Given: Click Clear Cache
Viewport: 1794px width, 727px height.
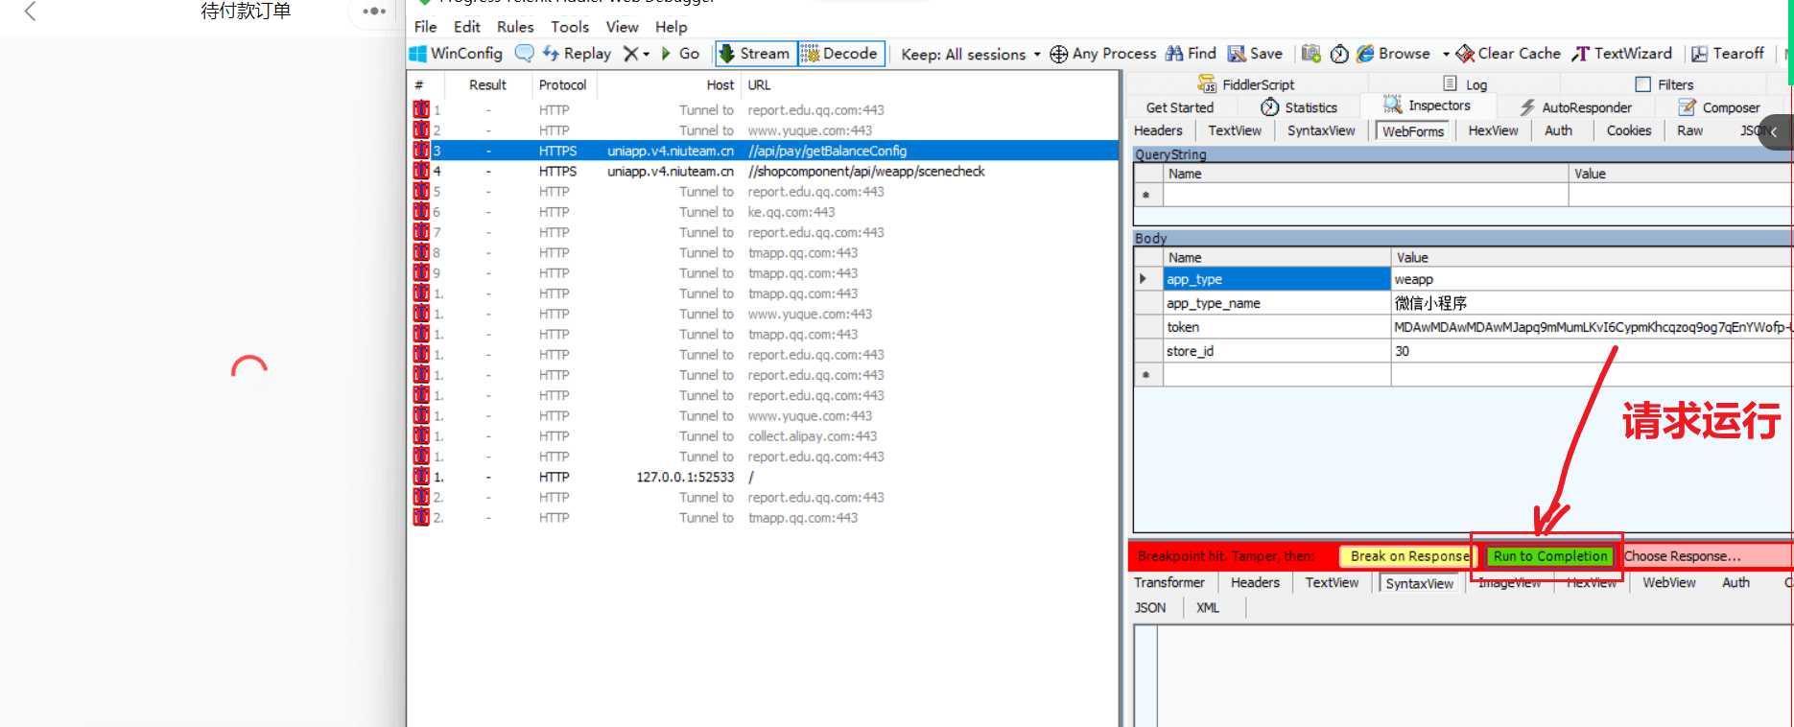Looking at the screenshot, I should pos(1508,54).
